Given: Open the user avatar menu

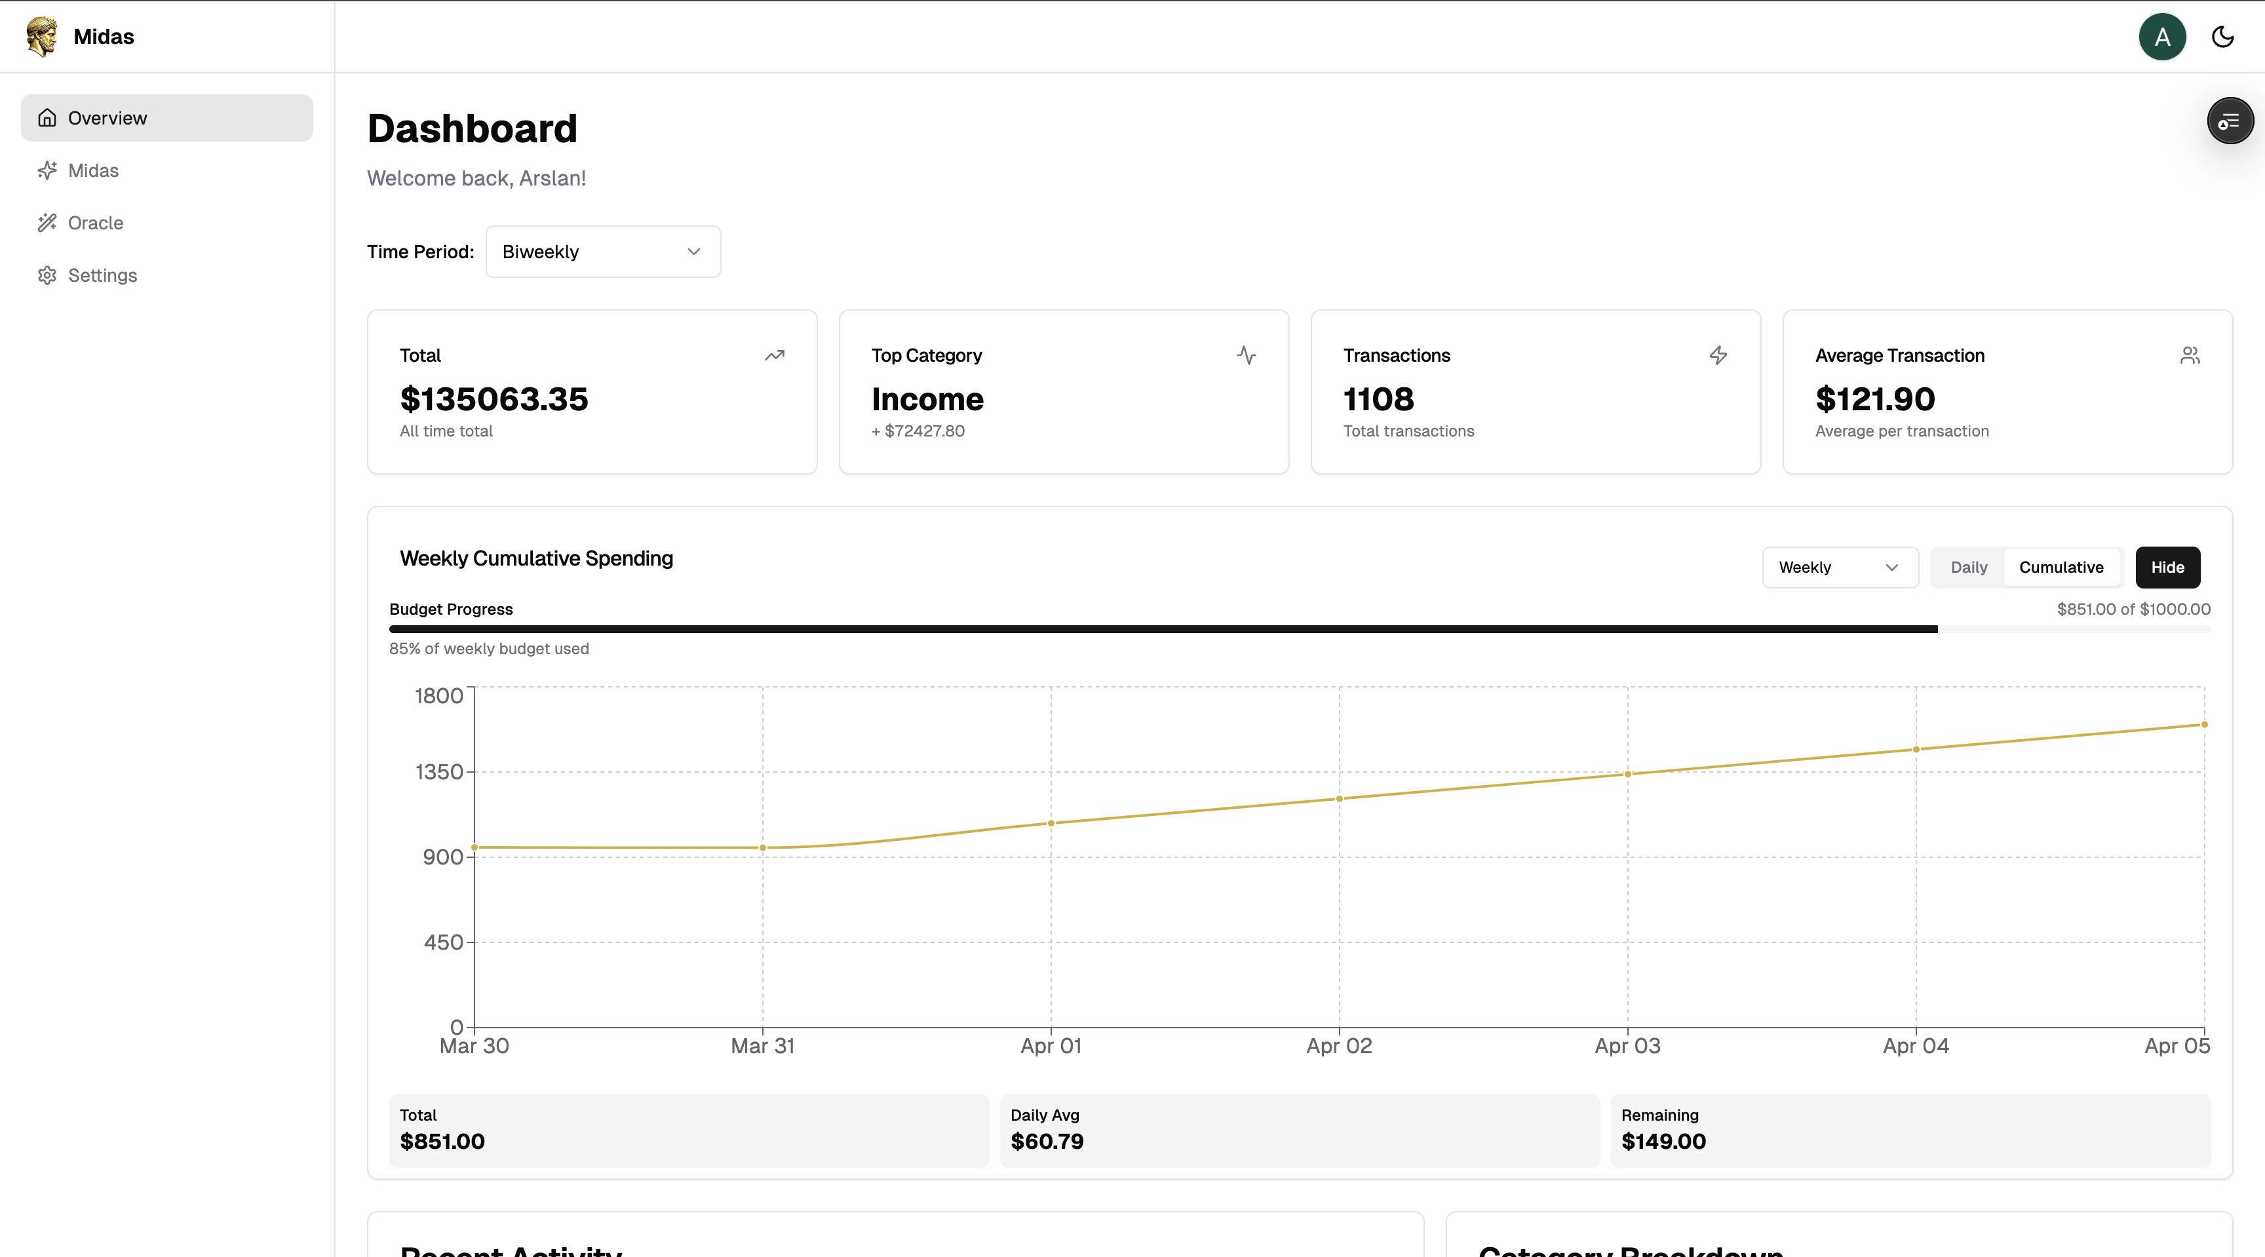Looking at the screenshot, I should 2161,36.
